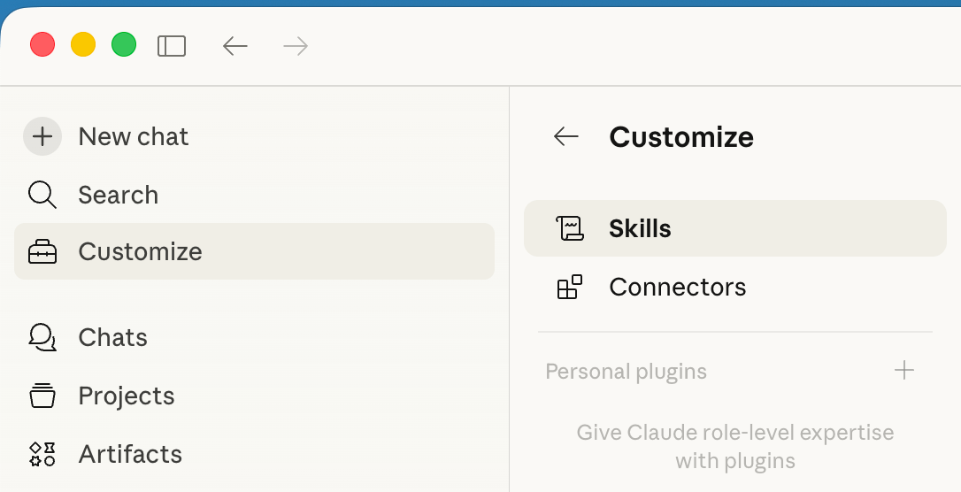The image size is (961, 492).
Task: Open New chat
Action: point(254,136)
